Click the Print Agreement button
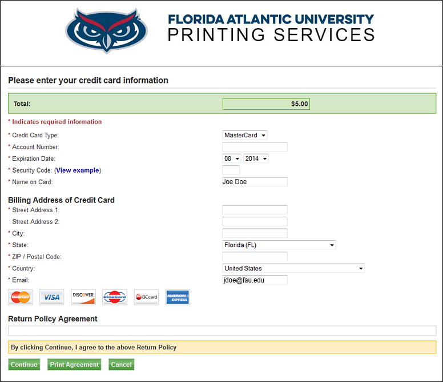443x382 pixels. [74, 365]
